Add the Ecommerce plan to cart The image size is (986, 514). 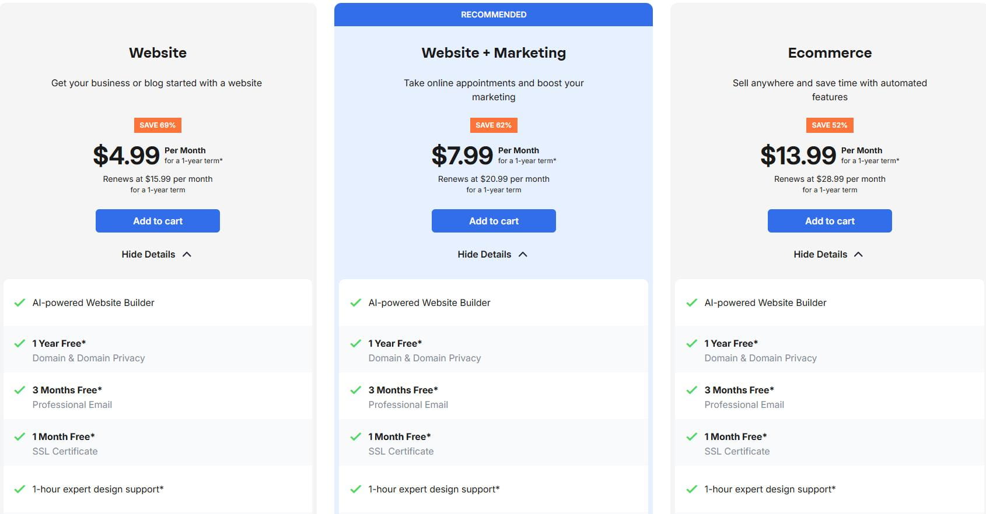pos(830,221)
